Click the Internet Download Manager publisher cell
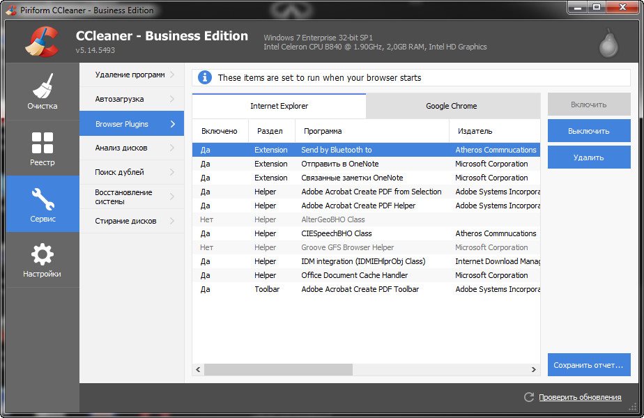 [x=498, y=261]
